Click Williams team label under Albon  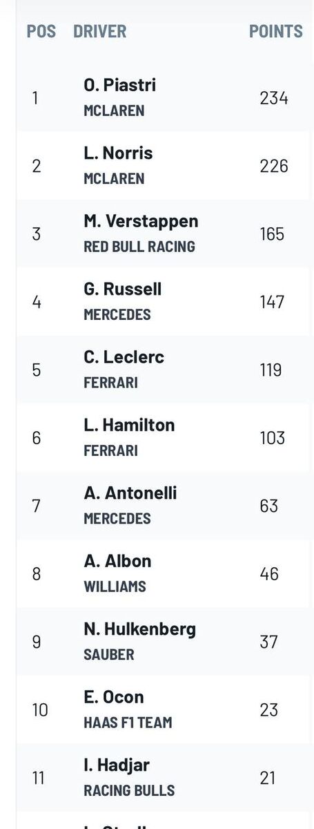115,587
